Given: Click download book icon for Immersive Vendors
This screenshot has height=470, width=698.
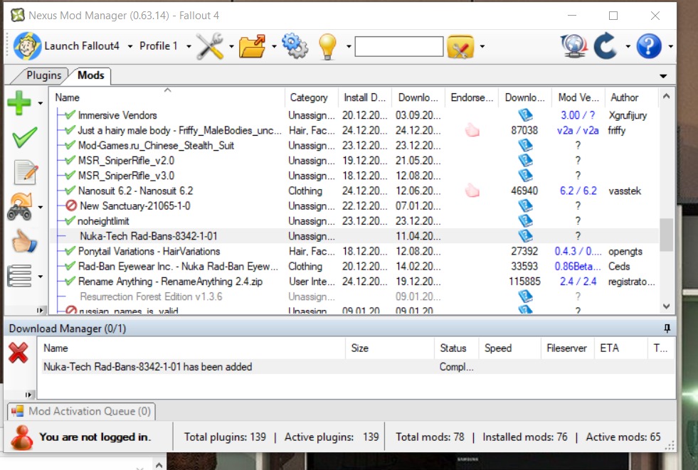Looking at the screenshot, I should tap(525, 115).
